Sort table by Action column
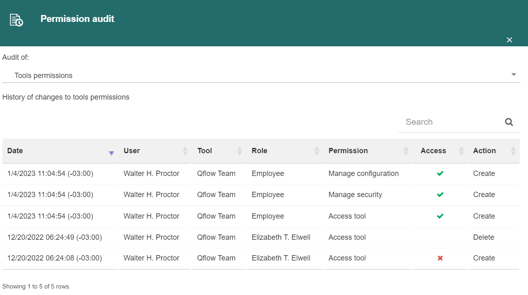 [493, 151]
